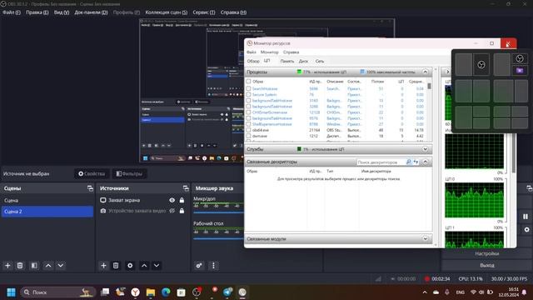
Task: Show the Устройство захвата видео source via eye icon
Action: [x=172, y=211]
